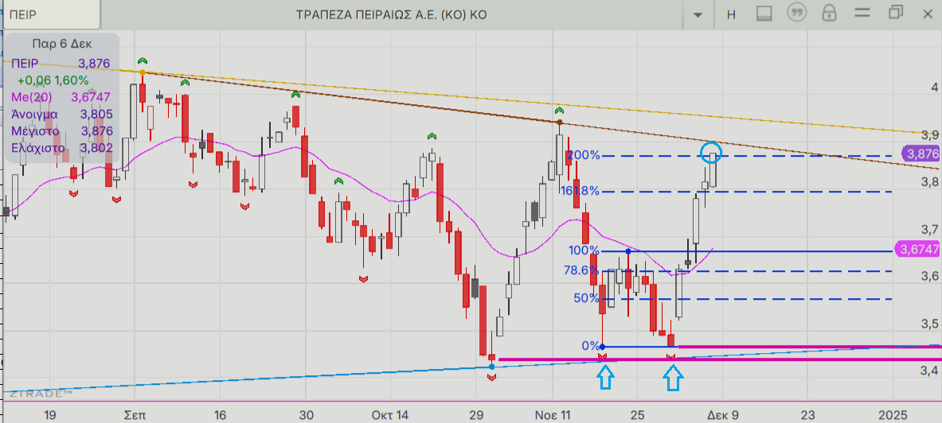The height and width of the screenshot is (423, 942).
Task: Click the 2025 date axis label
Action: point(893,414)
